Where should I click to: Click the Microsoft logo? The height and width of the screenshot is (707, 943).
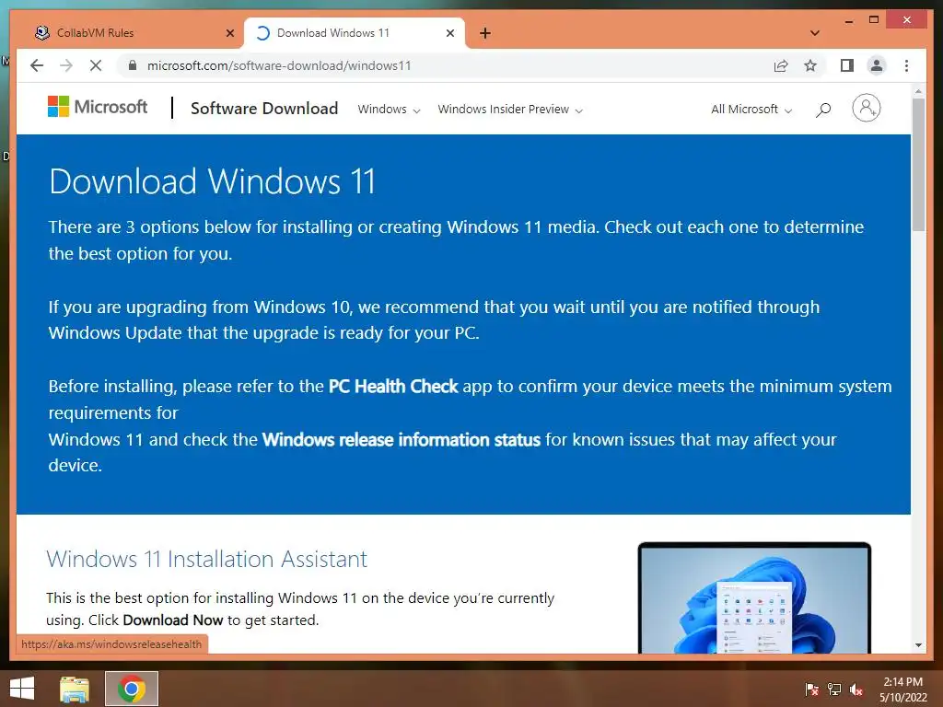(98, 107)
